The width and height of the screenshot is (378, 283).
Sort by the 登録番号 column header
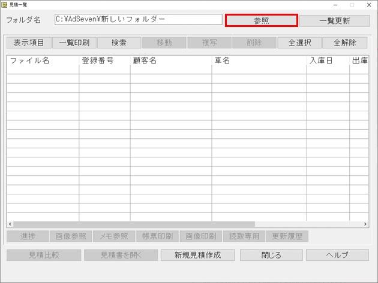[x=104, y=60]
